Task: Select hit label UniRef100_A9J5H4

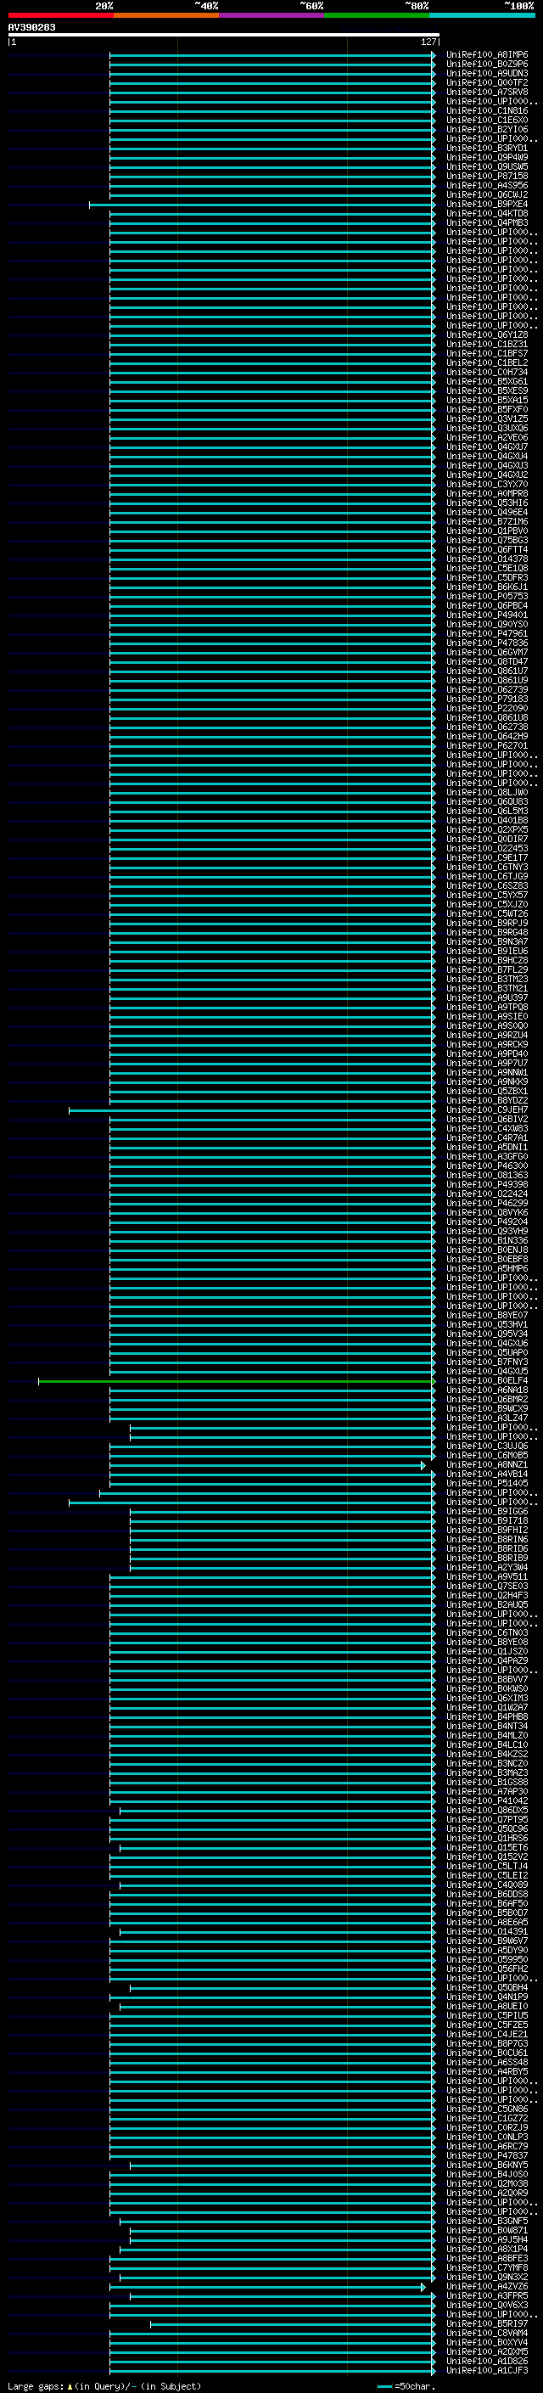Action: click(486, 2239)
